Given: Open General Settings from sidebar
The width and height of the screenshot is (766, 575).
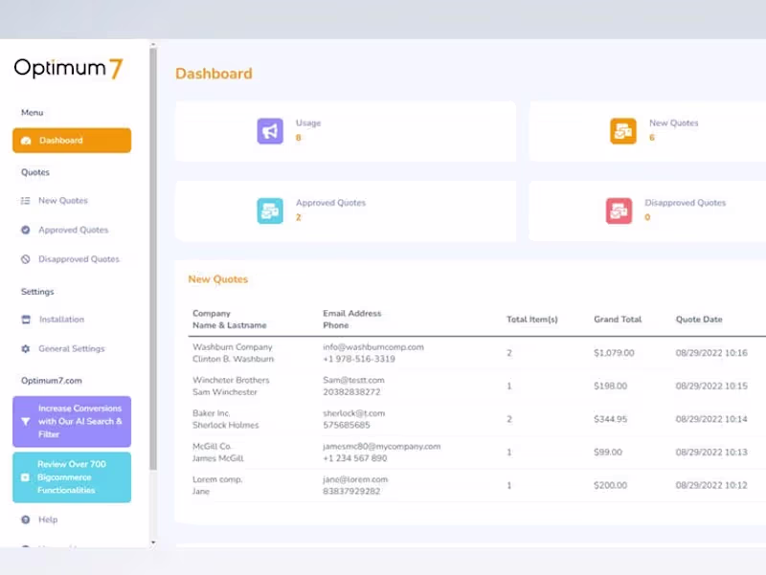Looking at the screenshot, I should [x=71, y=348].
